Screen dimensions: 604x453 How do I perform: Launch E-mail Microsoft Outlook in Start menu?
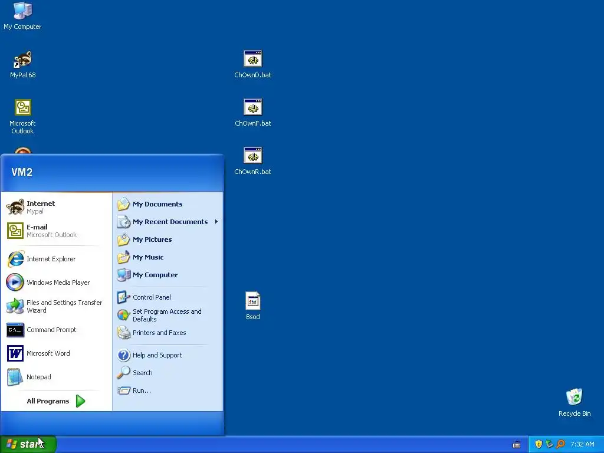(x=56, y=231)
